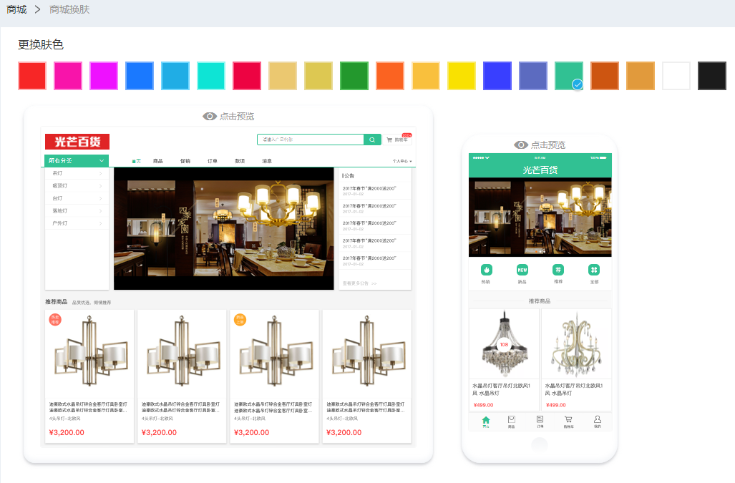Tap the 推荐 icon in mobile preview
The height and width of the screenshot is (483, 735).
tap(558, 270)
